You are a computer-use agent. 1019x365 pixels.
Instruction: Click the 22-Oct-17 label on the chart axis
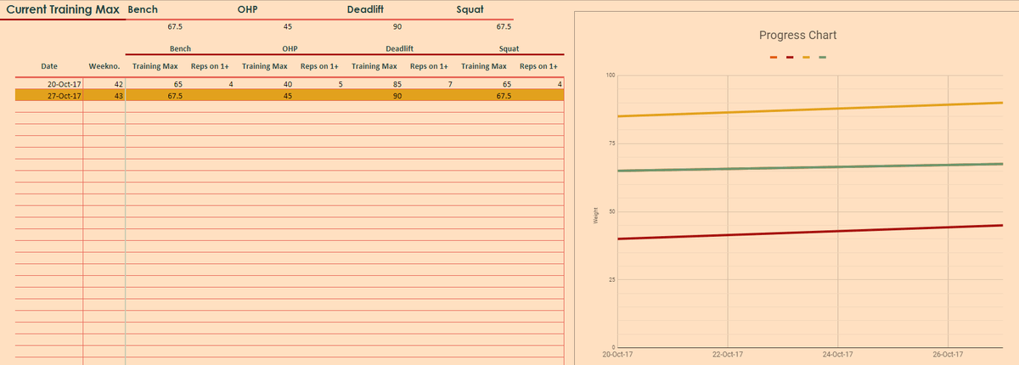click(728, 354)
